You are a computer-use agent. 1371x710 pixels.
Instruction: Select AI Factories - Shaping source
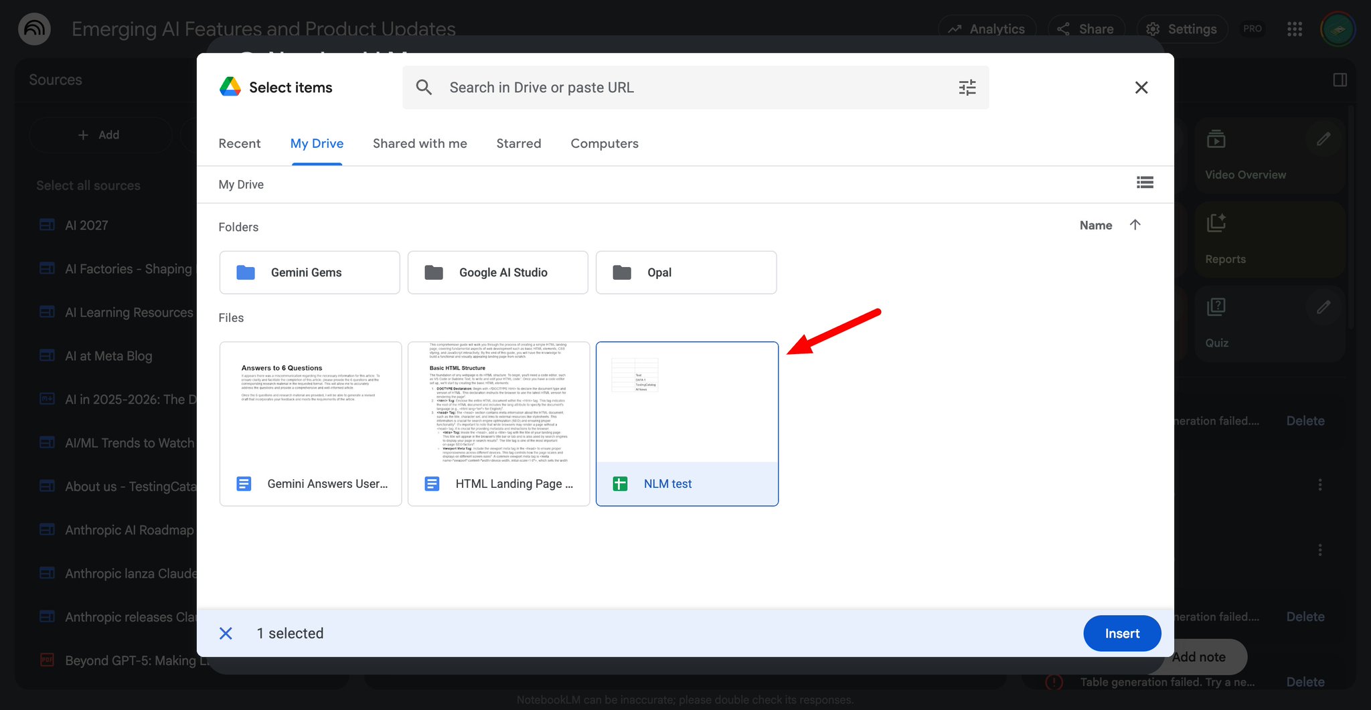129,269
